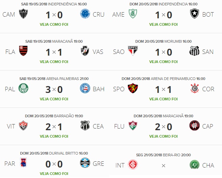Open the Palmeiras green crest
222x178 pixels.
click(x=23, y=88)
